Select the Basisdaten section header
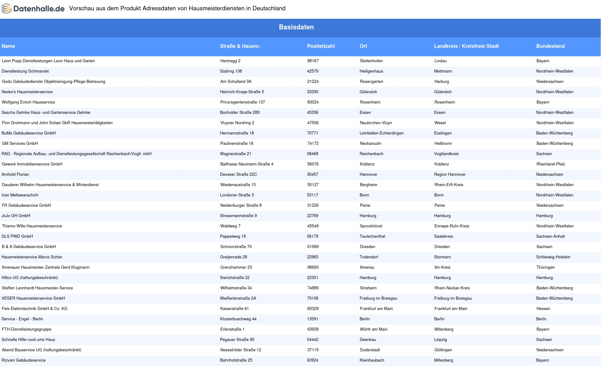 coord(296,27)
